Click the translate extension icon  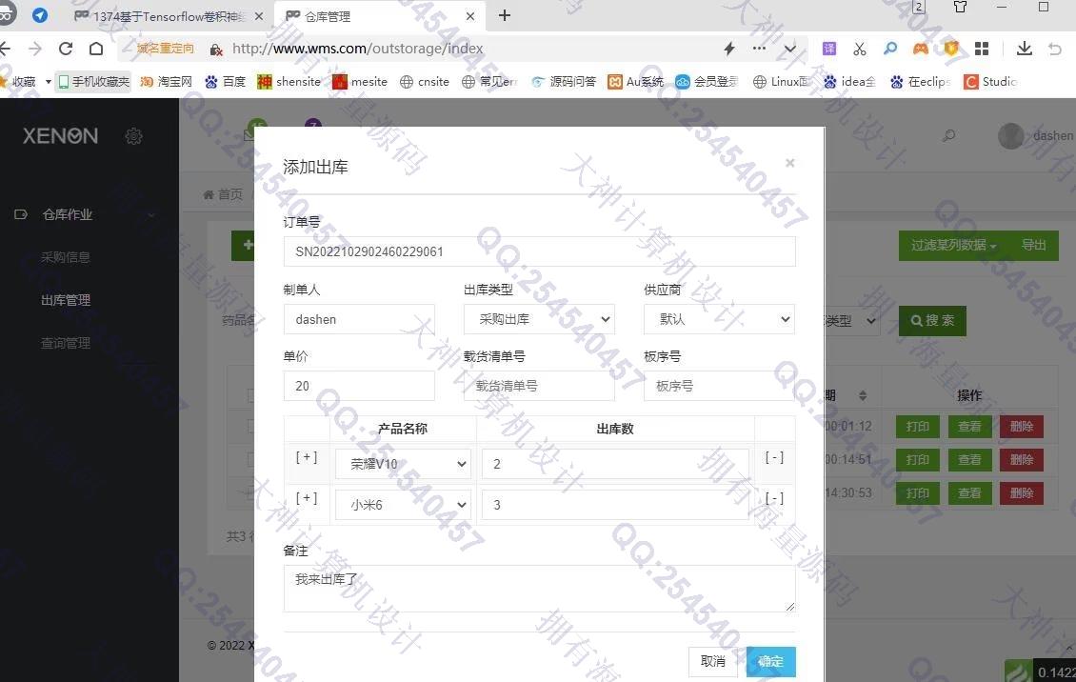click(829, 49)
